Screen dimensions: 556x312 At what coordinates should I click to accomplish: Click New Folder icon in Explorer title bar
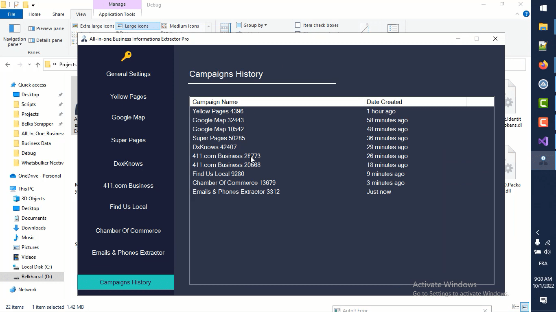pyautogui.click(x=25, y=5)
